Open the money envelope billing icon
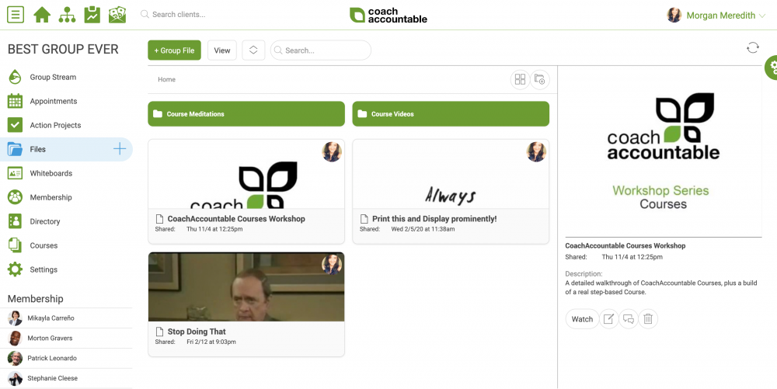The image size is (777, 389). point(117,15)
